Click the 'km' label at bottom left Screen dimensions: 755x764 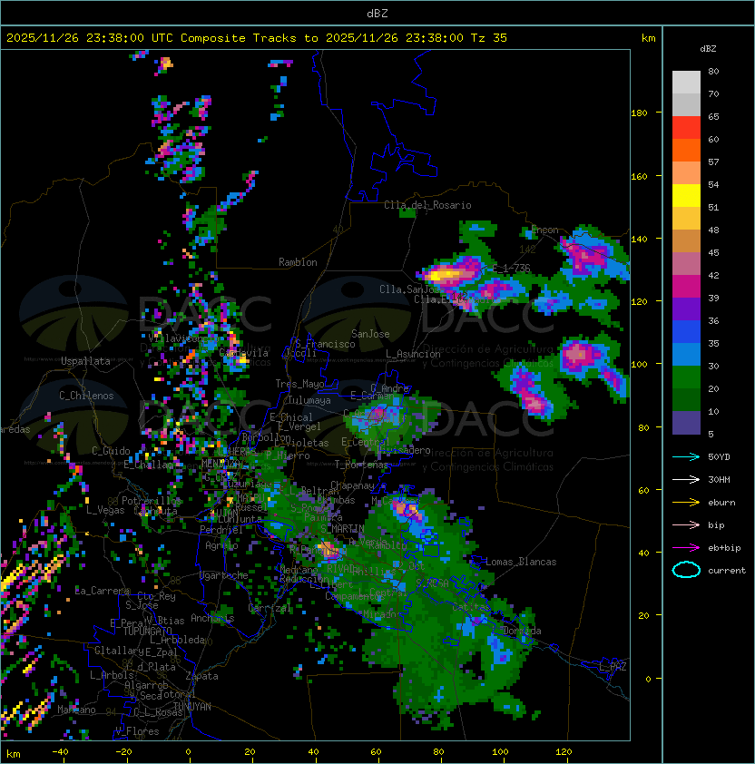pos(14,754)
